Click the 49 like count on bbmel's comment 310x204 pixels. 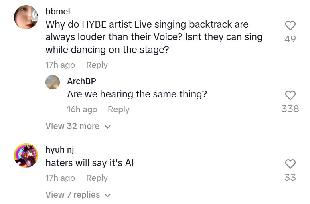(x=290, y=39)
